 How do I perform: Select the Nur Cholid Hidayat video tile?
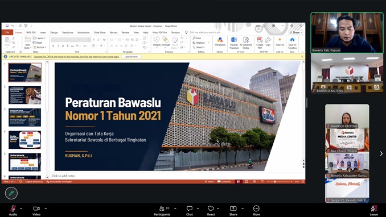click(347, 140)
